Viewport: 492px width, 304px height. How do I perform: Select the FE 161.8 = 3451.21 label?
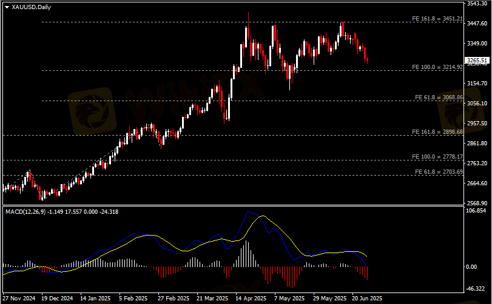tap(437, 19)
